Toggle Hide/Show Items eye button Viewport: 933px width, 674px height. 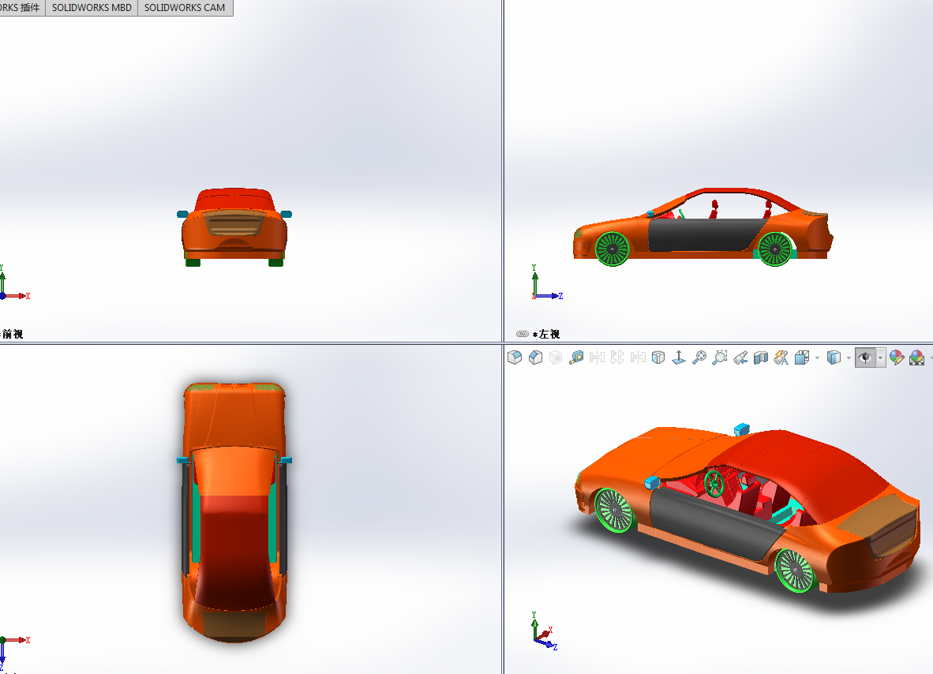865,358
